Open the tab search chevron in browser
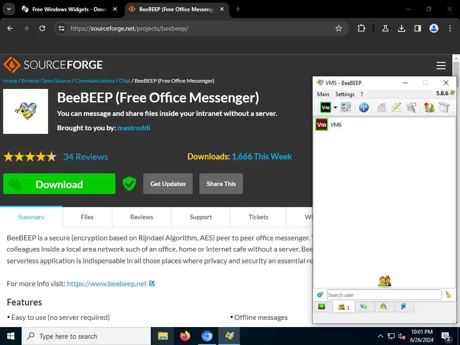The width and height of the screenshot is (460, 345). pos(9,9)
